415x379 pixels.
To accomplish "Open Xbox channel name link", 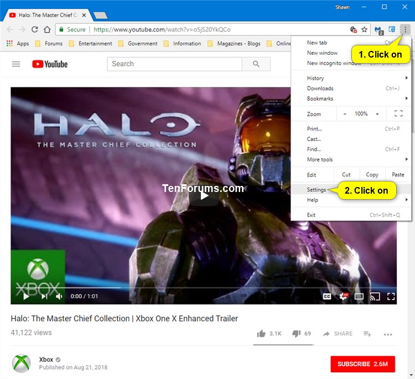I will [46, 360].
